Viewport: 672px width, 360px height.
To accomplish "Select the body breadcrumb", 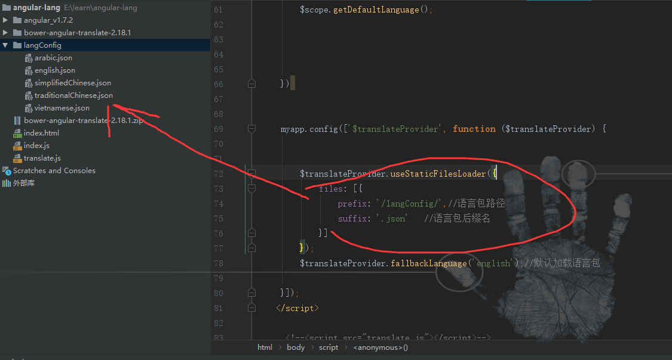I will (296, 347).
